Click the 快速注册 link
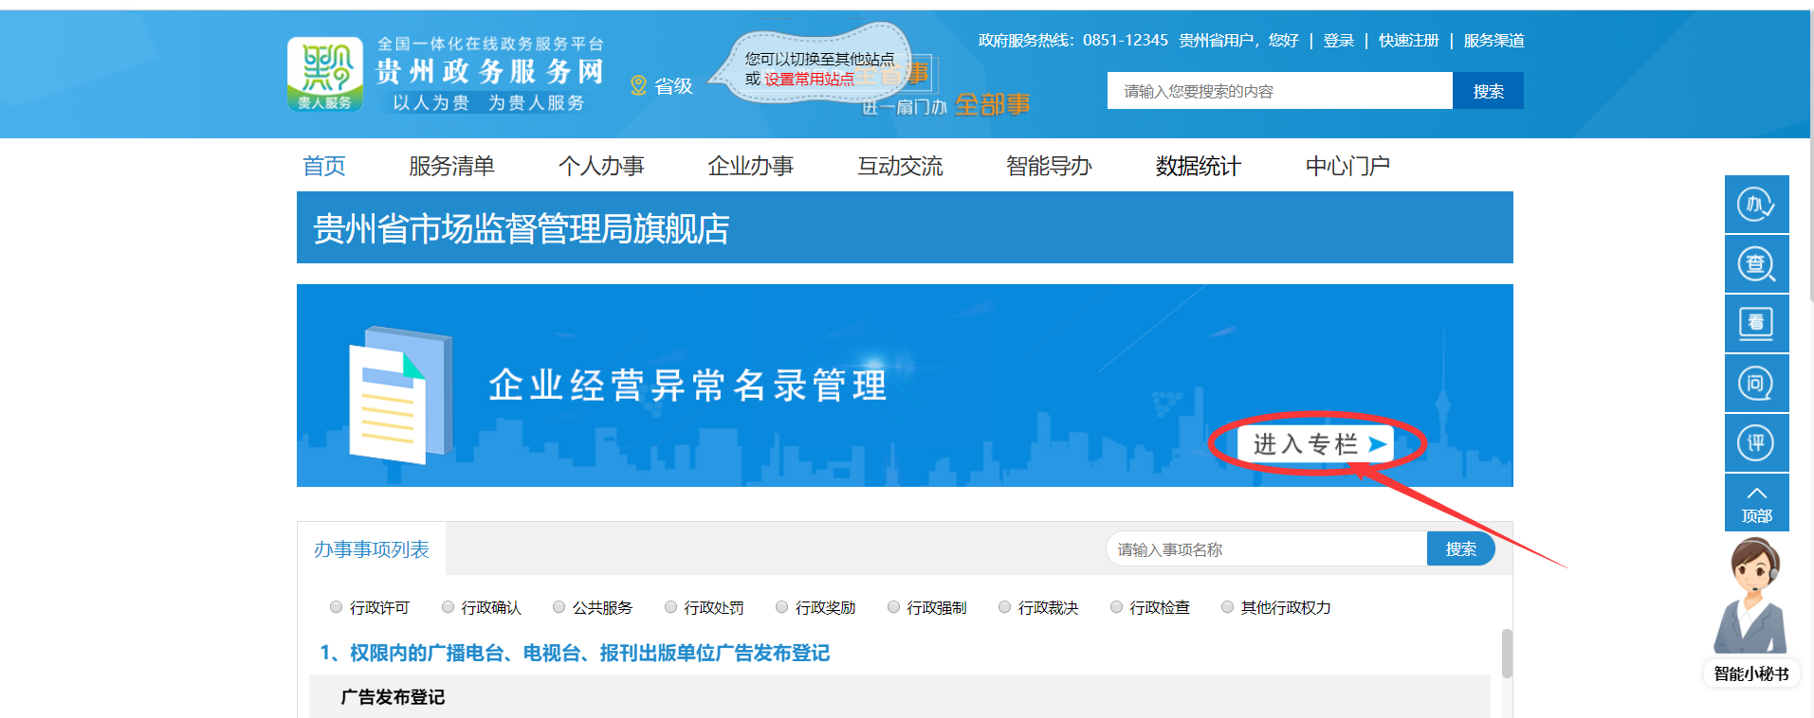This screenshot has height=718, width=1814. tap(1408, 41)
